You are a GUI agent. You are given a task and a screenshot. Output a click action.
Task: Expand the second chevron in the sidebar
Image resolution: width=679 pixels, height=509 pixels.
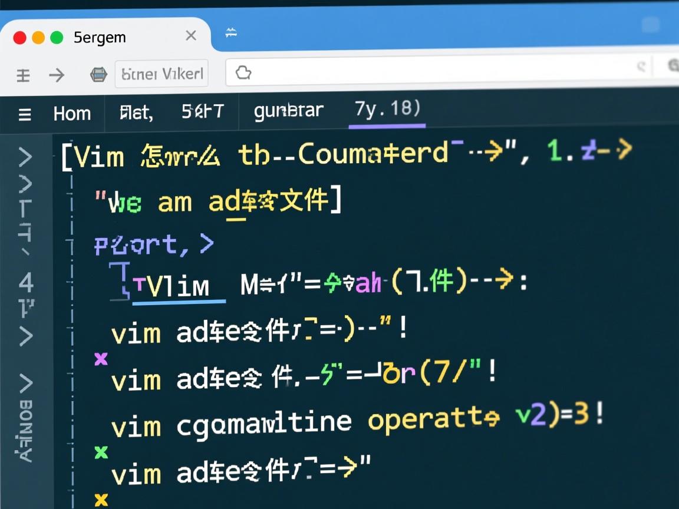(x=25, y=185)
